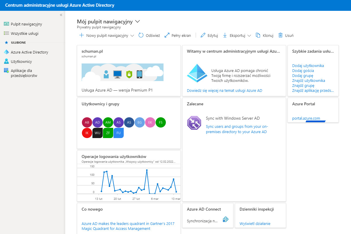This screenshot has width=351, height=234.
Task: Click Znajdź grupę link
Action: [303, 85]
